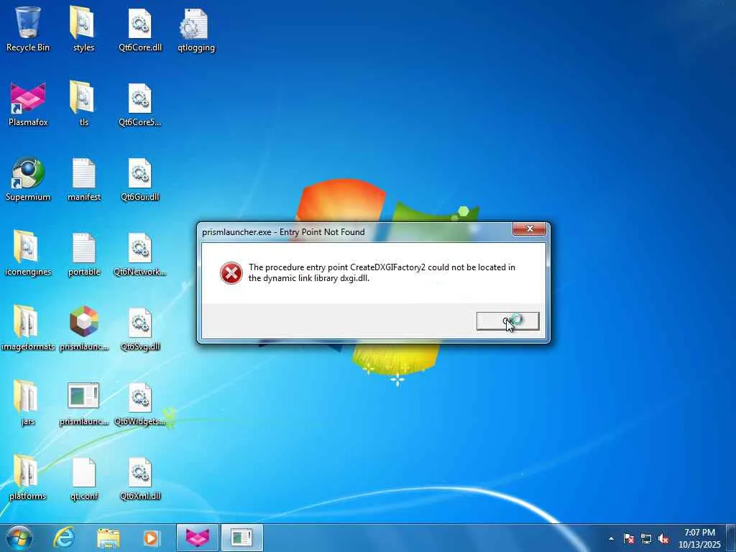This screenshot has height=552, width=736.
Task: Select the colorful prismlauncher cube icon
Action: click(x=83, y=328)
